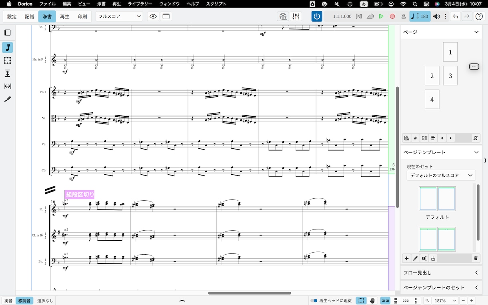The height and width of the screenshot is (305, 488).
Task: Select the Frames tool in the left toolbox
Action: click(7, 60)
